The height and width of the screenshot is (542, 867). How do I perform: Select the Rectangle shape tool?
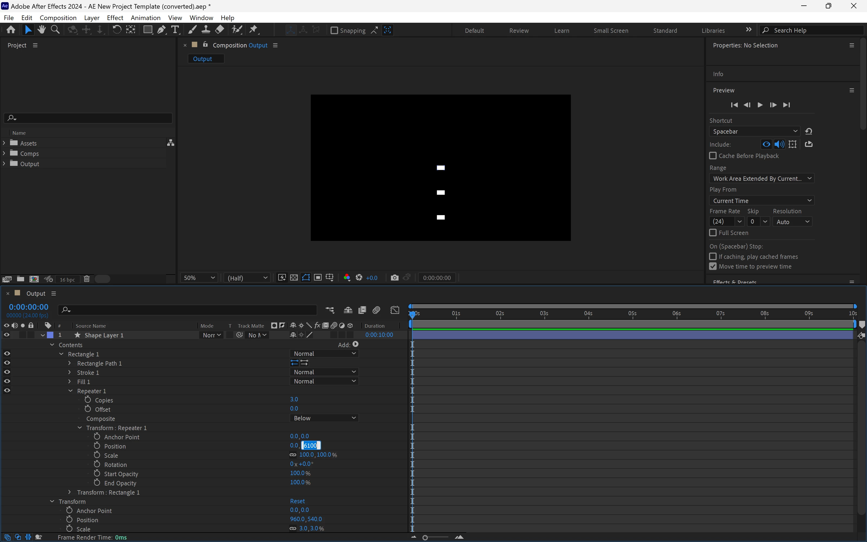[147, 30]
